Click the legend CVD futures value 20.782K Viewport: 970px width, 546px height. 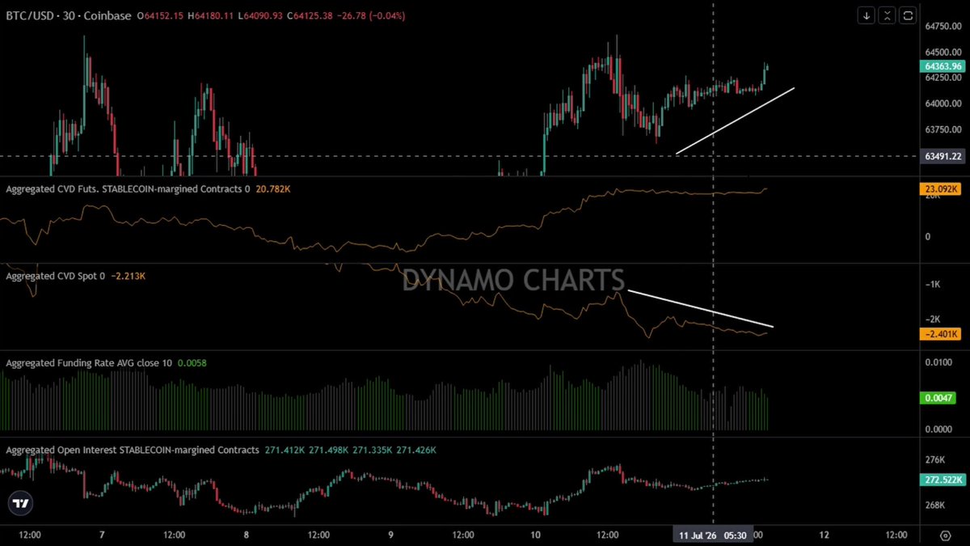[x=273, y=189]
